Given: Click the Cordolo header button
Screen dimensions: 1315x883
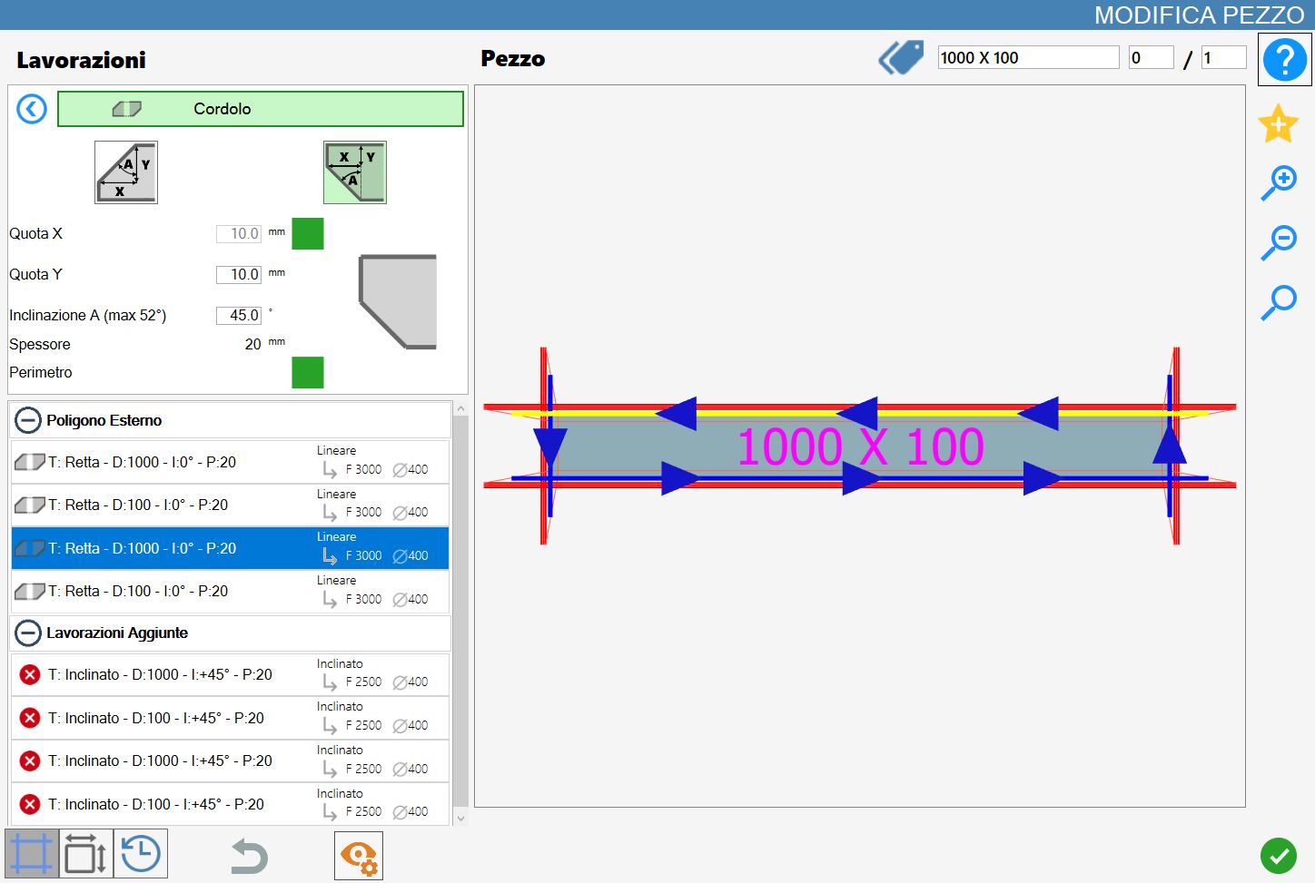Looking at the screenshot, I should (x=261, y=109).
